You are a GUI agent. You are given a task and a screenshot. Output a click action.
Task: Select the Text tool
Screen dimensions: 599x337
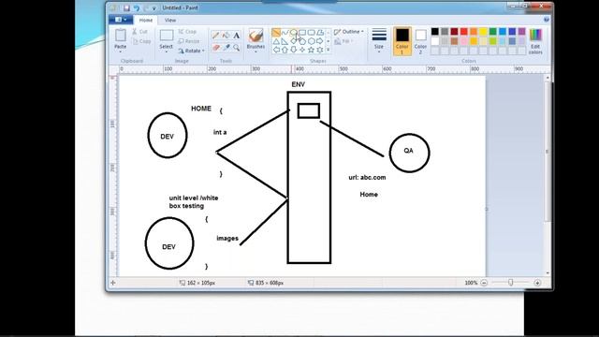click(237, 36)
